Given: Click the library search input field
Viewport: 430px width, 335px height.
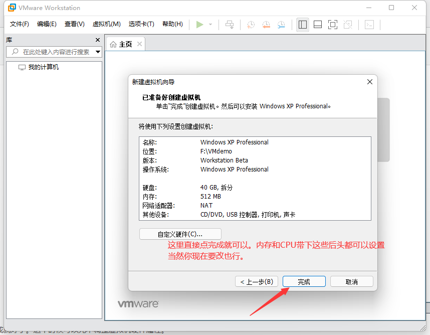Looking at the screenshot, I should [55, 52].
